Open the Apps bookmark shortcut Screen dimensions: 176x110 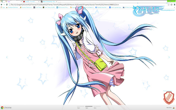click(x=3, y=7)
